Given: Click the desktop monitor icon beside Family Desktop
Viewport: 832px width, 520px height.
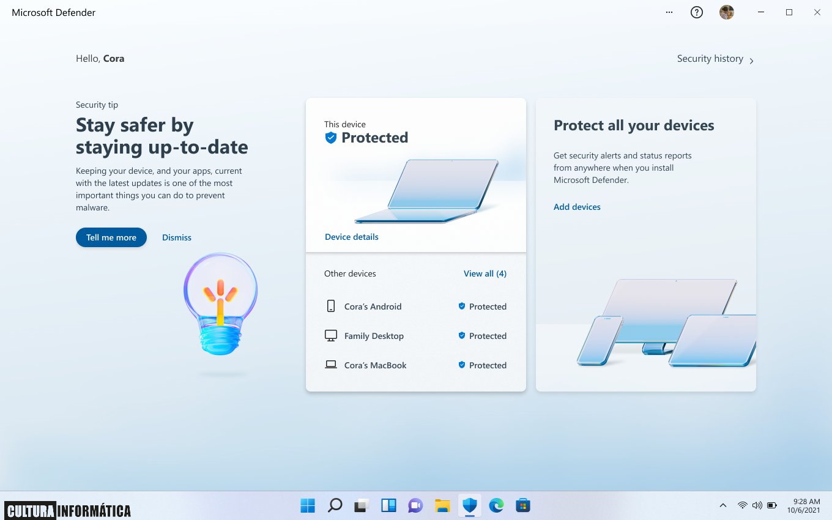Looking at the screenshot, I should pyautogui.click(x=331, y=335).
